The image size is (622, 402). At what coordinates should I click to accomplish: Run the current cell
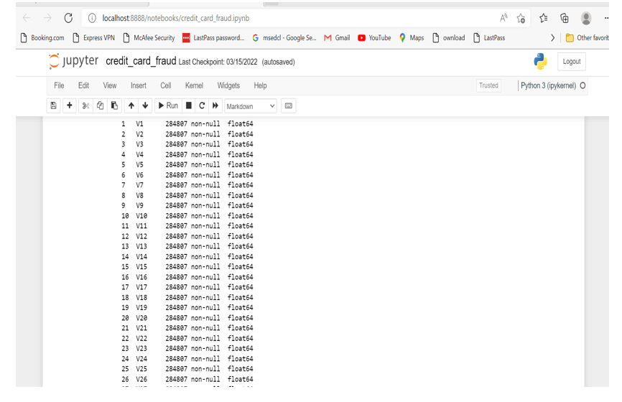point(168,106)
